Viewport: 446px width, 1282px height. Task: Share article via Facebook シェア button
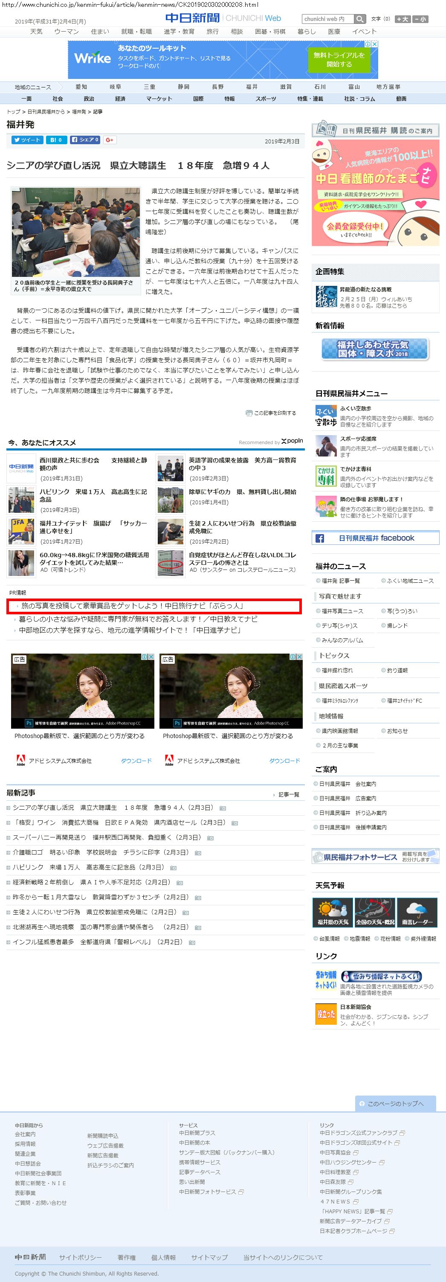(85, 140)
